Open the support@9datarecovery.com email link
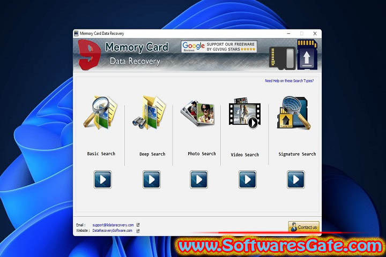 (x=113, y=225)
